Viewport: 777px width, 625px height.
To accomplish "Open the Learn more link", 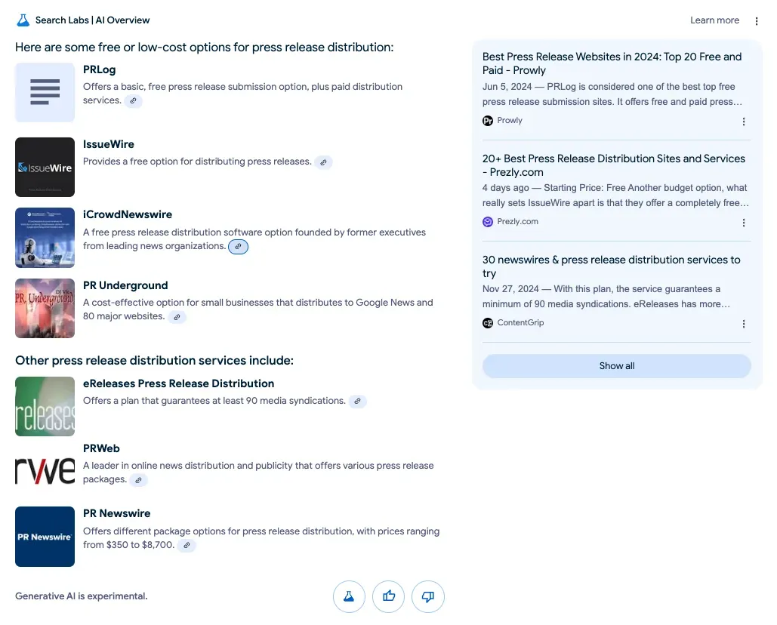I will point(714,20).
